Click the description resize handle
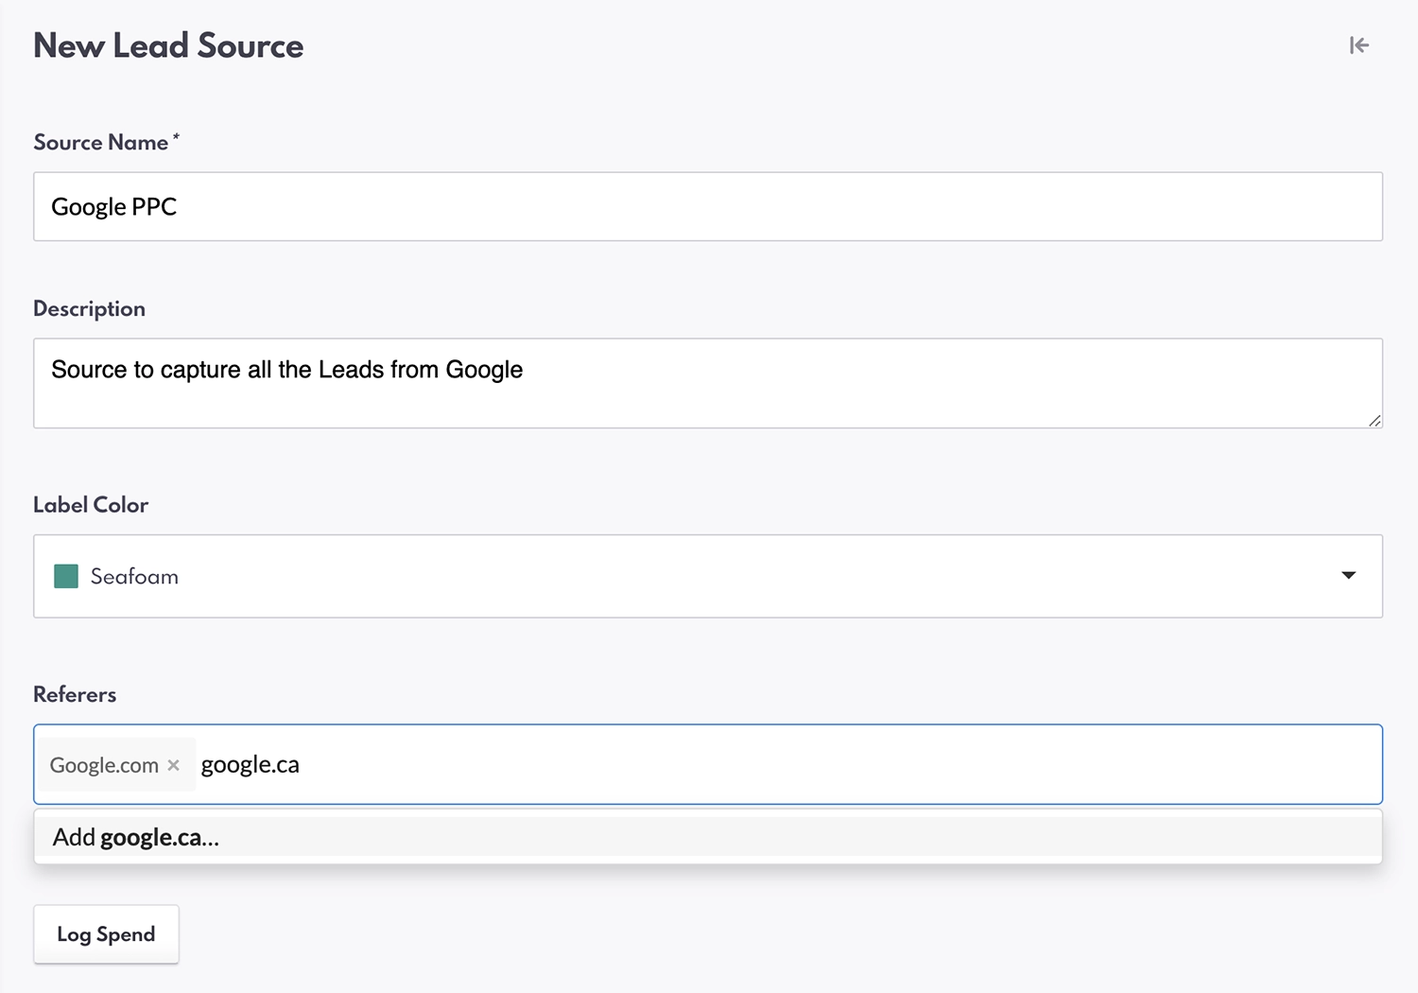This screenshot has width=1418, height=993. coord(1374,423)
